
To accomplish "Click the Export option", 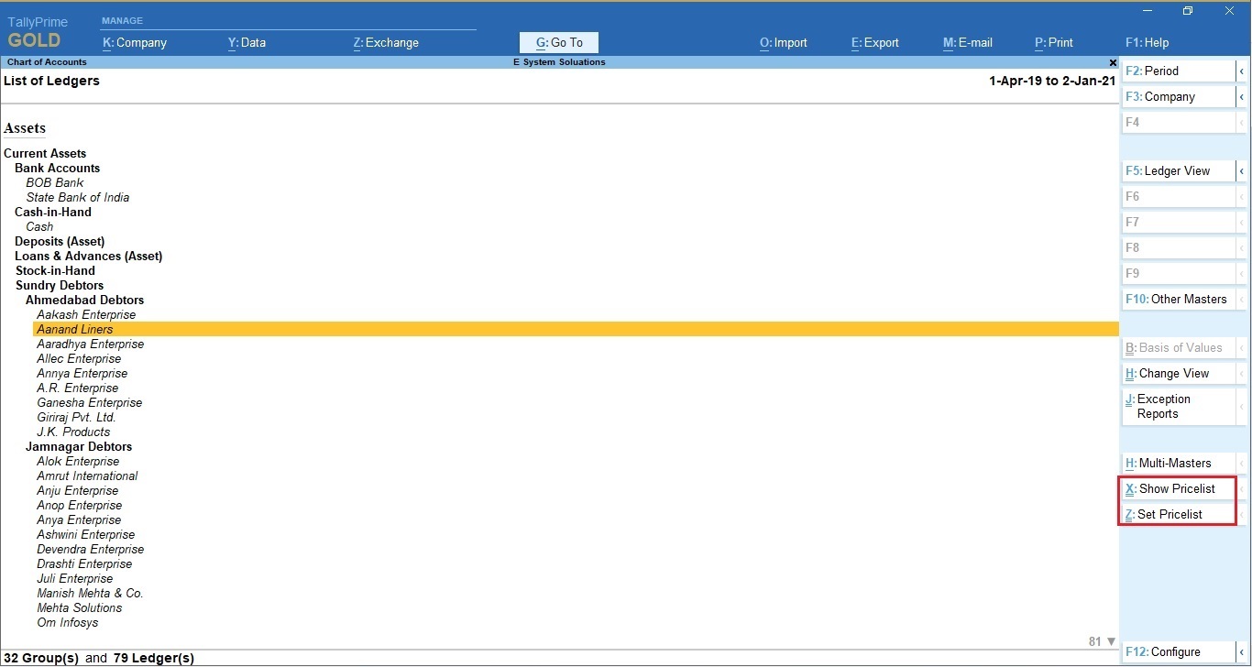I will tap(873, 42).
